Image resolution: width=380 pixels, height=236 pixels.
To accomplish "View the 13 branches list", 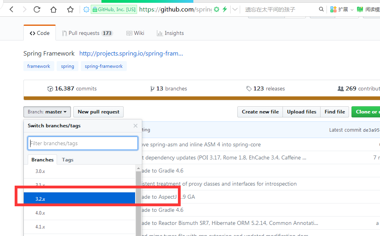I will (x=168, y=88).
